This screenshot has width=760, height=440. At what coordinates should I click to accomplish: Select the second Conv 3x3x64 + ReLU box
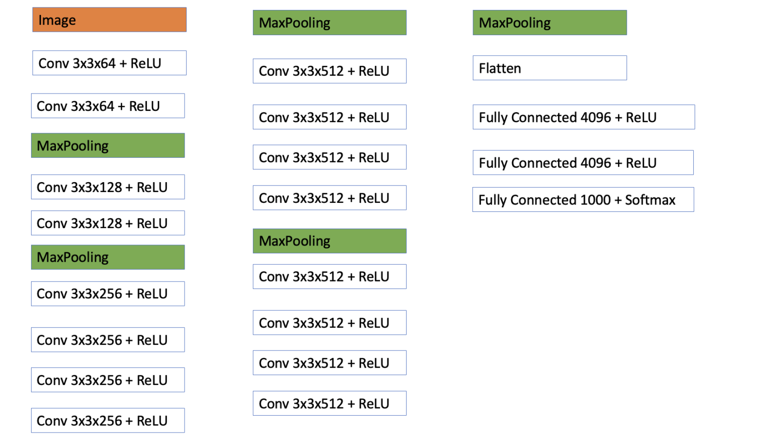pyautogui.click(x=108, y=106)
